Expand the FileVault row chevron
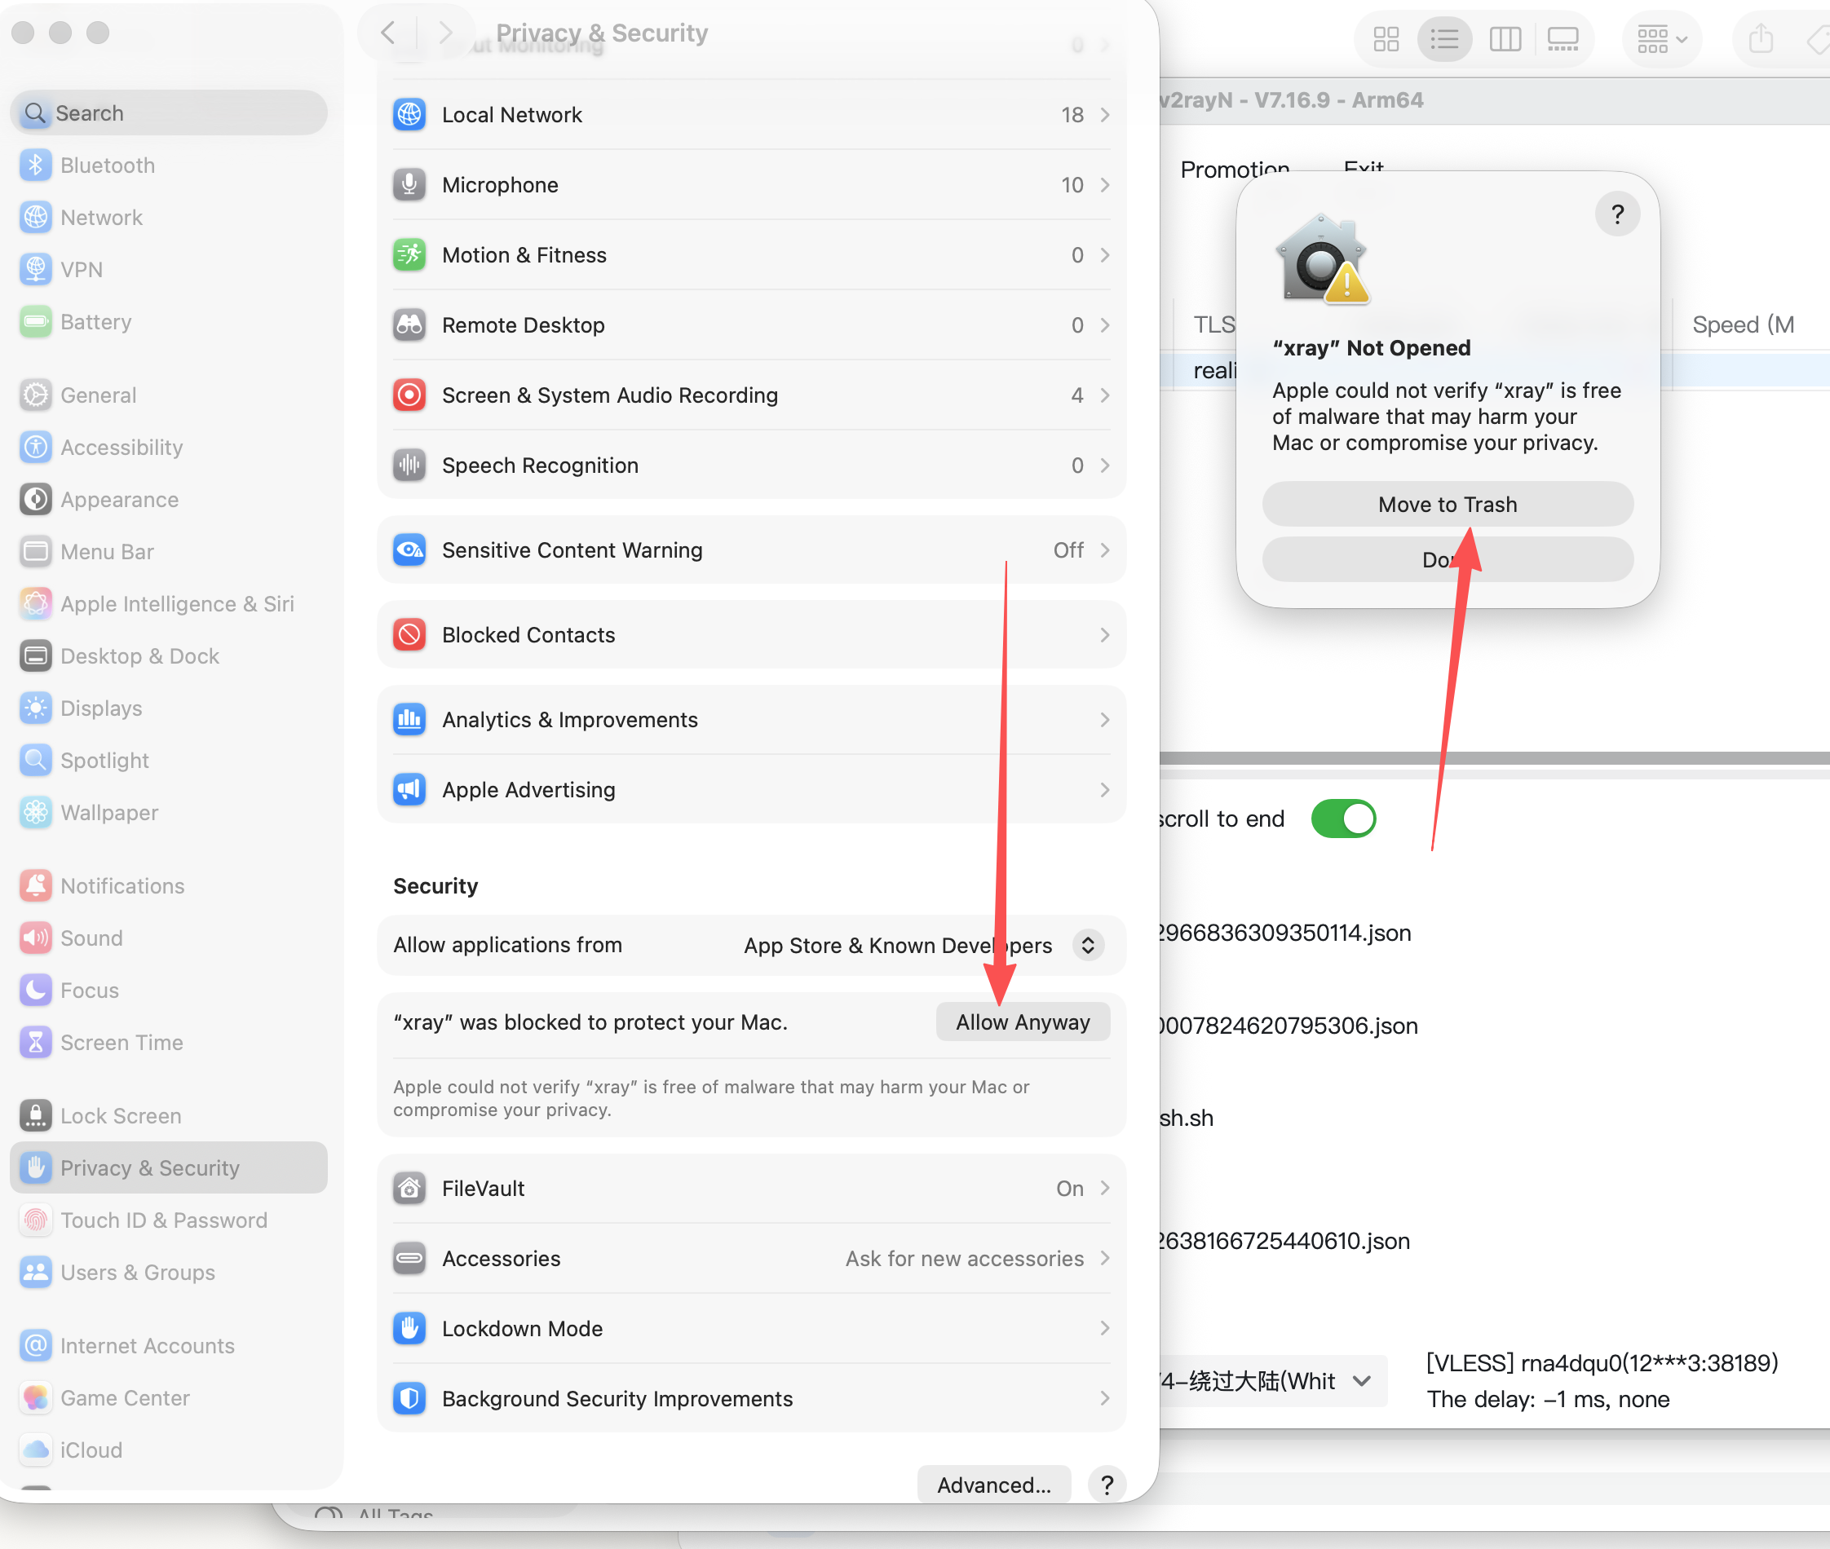Screen dimensions: 1830x1549 pos(1105,1188)
